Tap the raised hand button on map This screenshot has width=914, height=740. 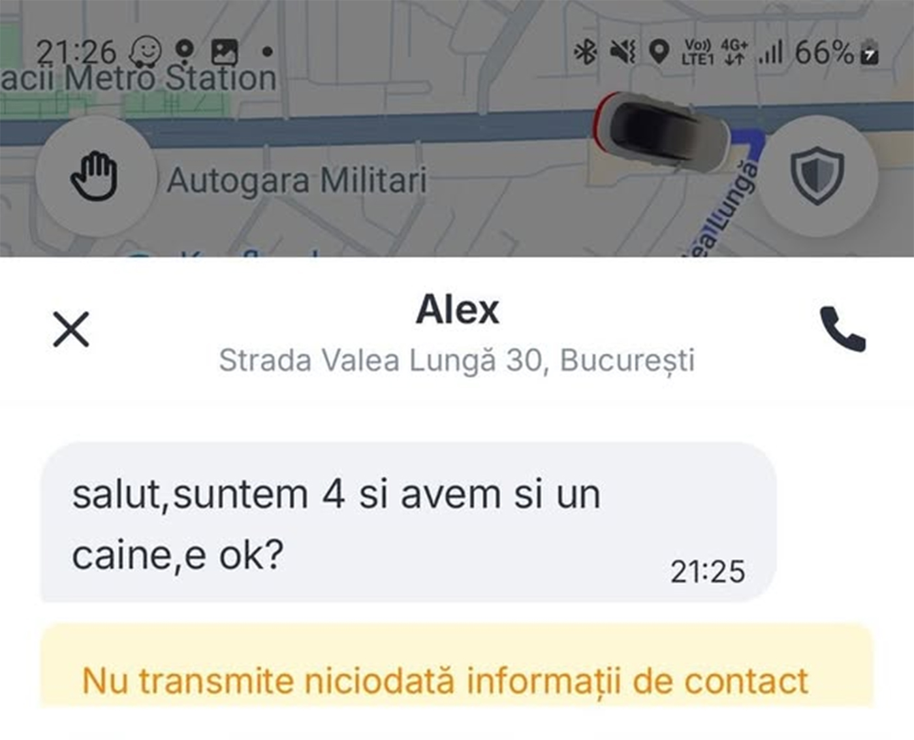(95, 176)
